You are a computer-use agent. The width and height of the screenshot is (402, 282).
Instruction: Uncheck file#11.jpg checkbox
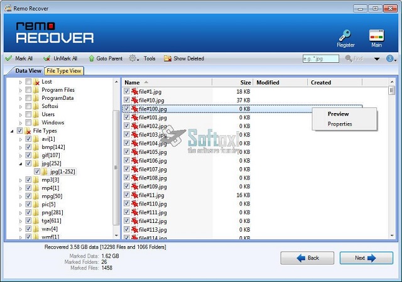tap(126, 195)
